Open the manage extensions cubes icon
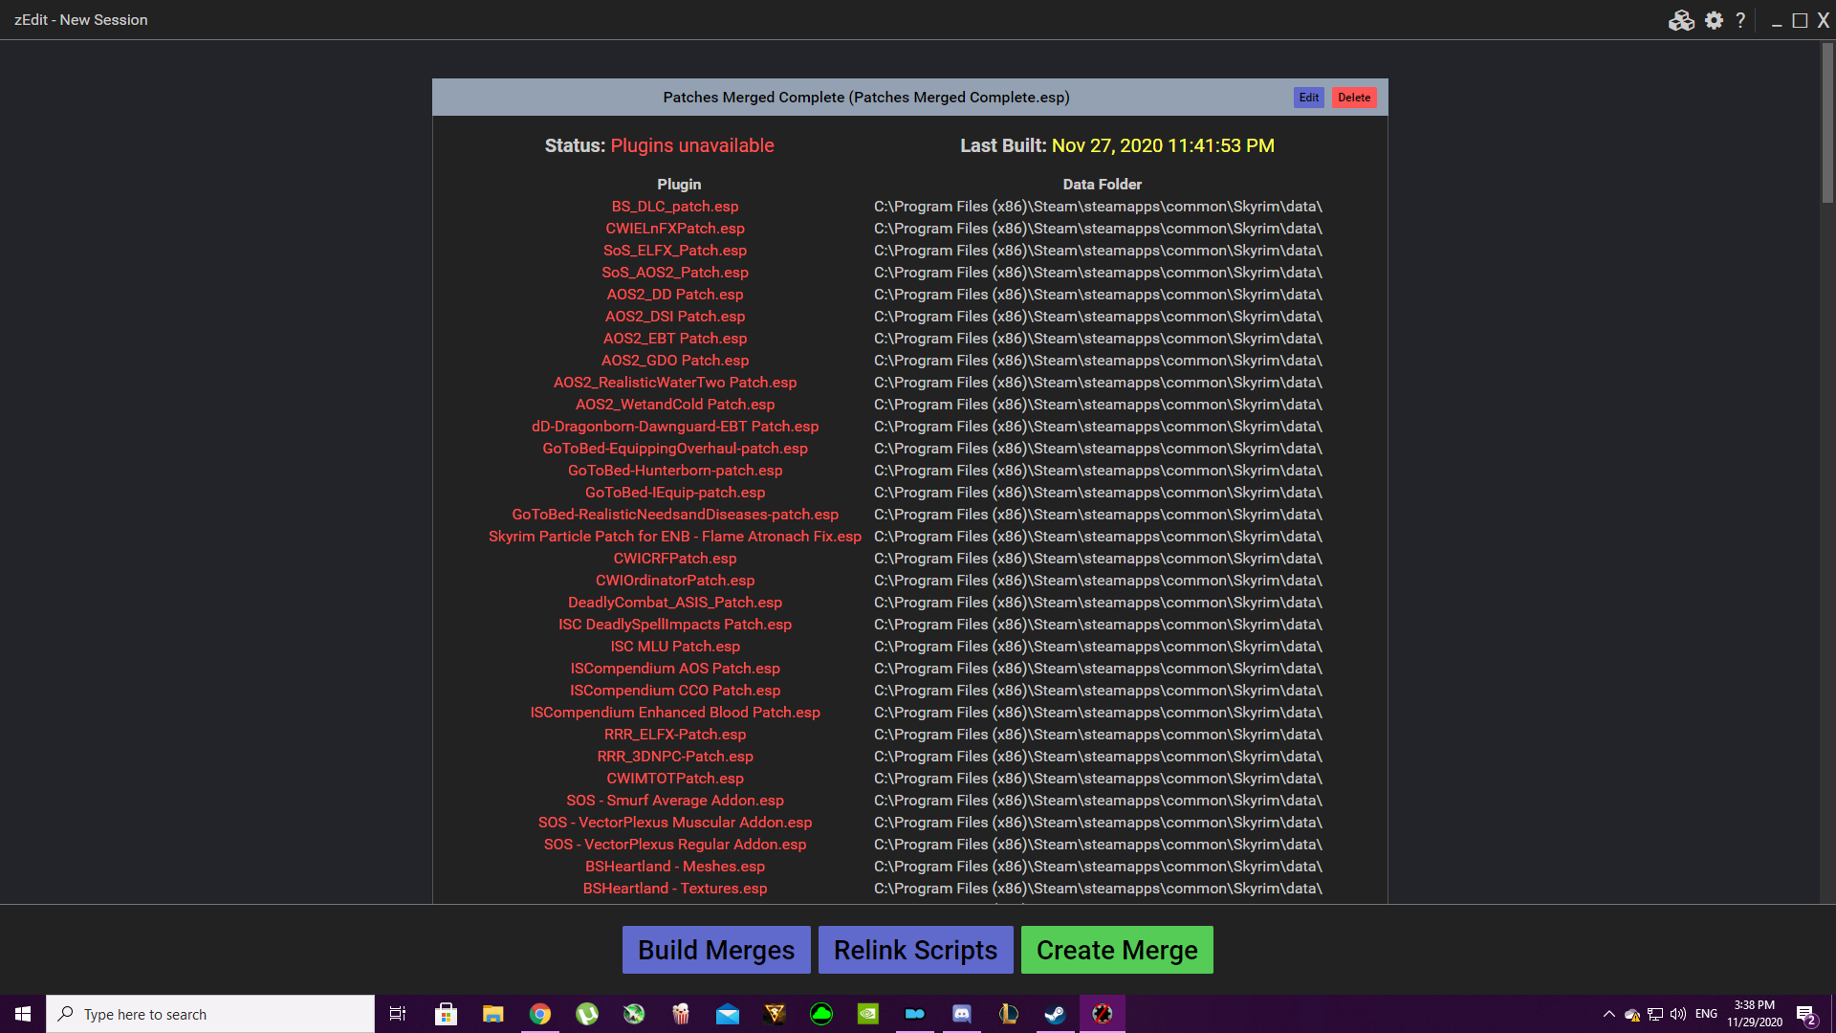The image size is (1836, 1033). pyautogui.click(x=1681, y=20)
